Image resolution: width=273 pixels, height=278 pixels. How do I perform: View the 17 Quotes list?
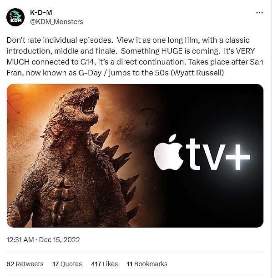coord(67,264)
